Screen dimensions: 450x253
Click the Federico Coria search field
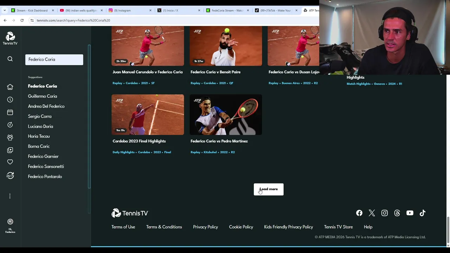tap(54, 60)
